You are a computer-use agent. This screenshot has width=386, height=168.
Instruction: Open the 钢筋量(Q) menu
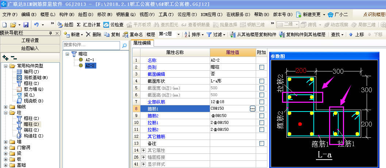click(126, 15)
